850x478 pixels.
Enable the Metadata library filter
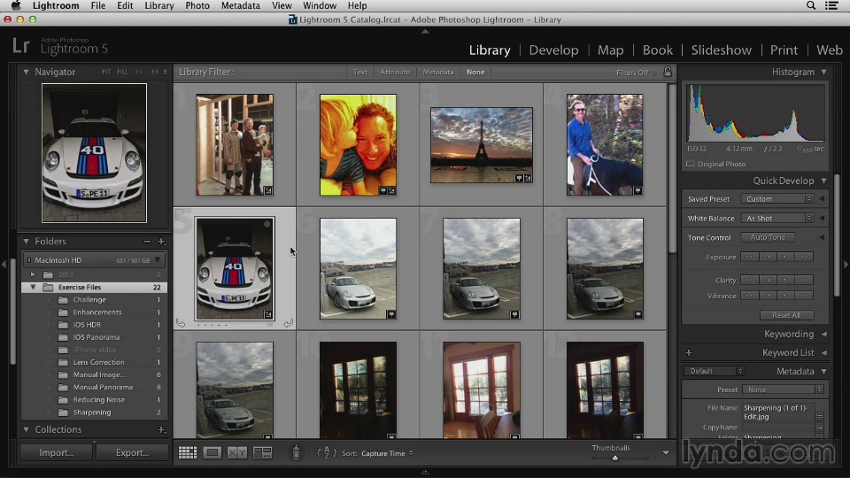pos(438,72)
